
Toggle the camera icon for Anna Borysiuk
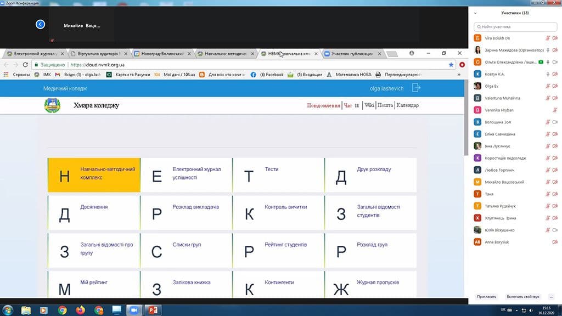(555, 242)
